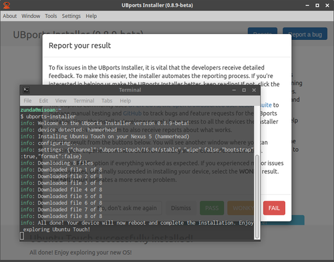Open the About menu in UBports Installer
The height and width of the screenshot is (262, 334).
tap(9, 16)
